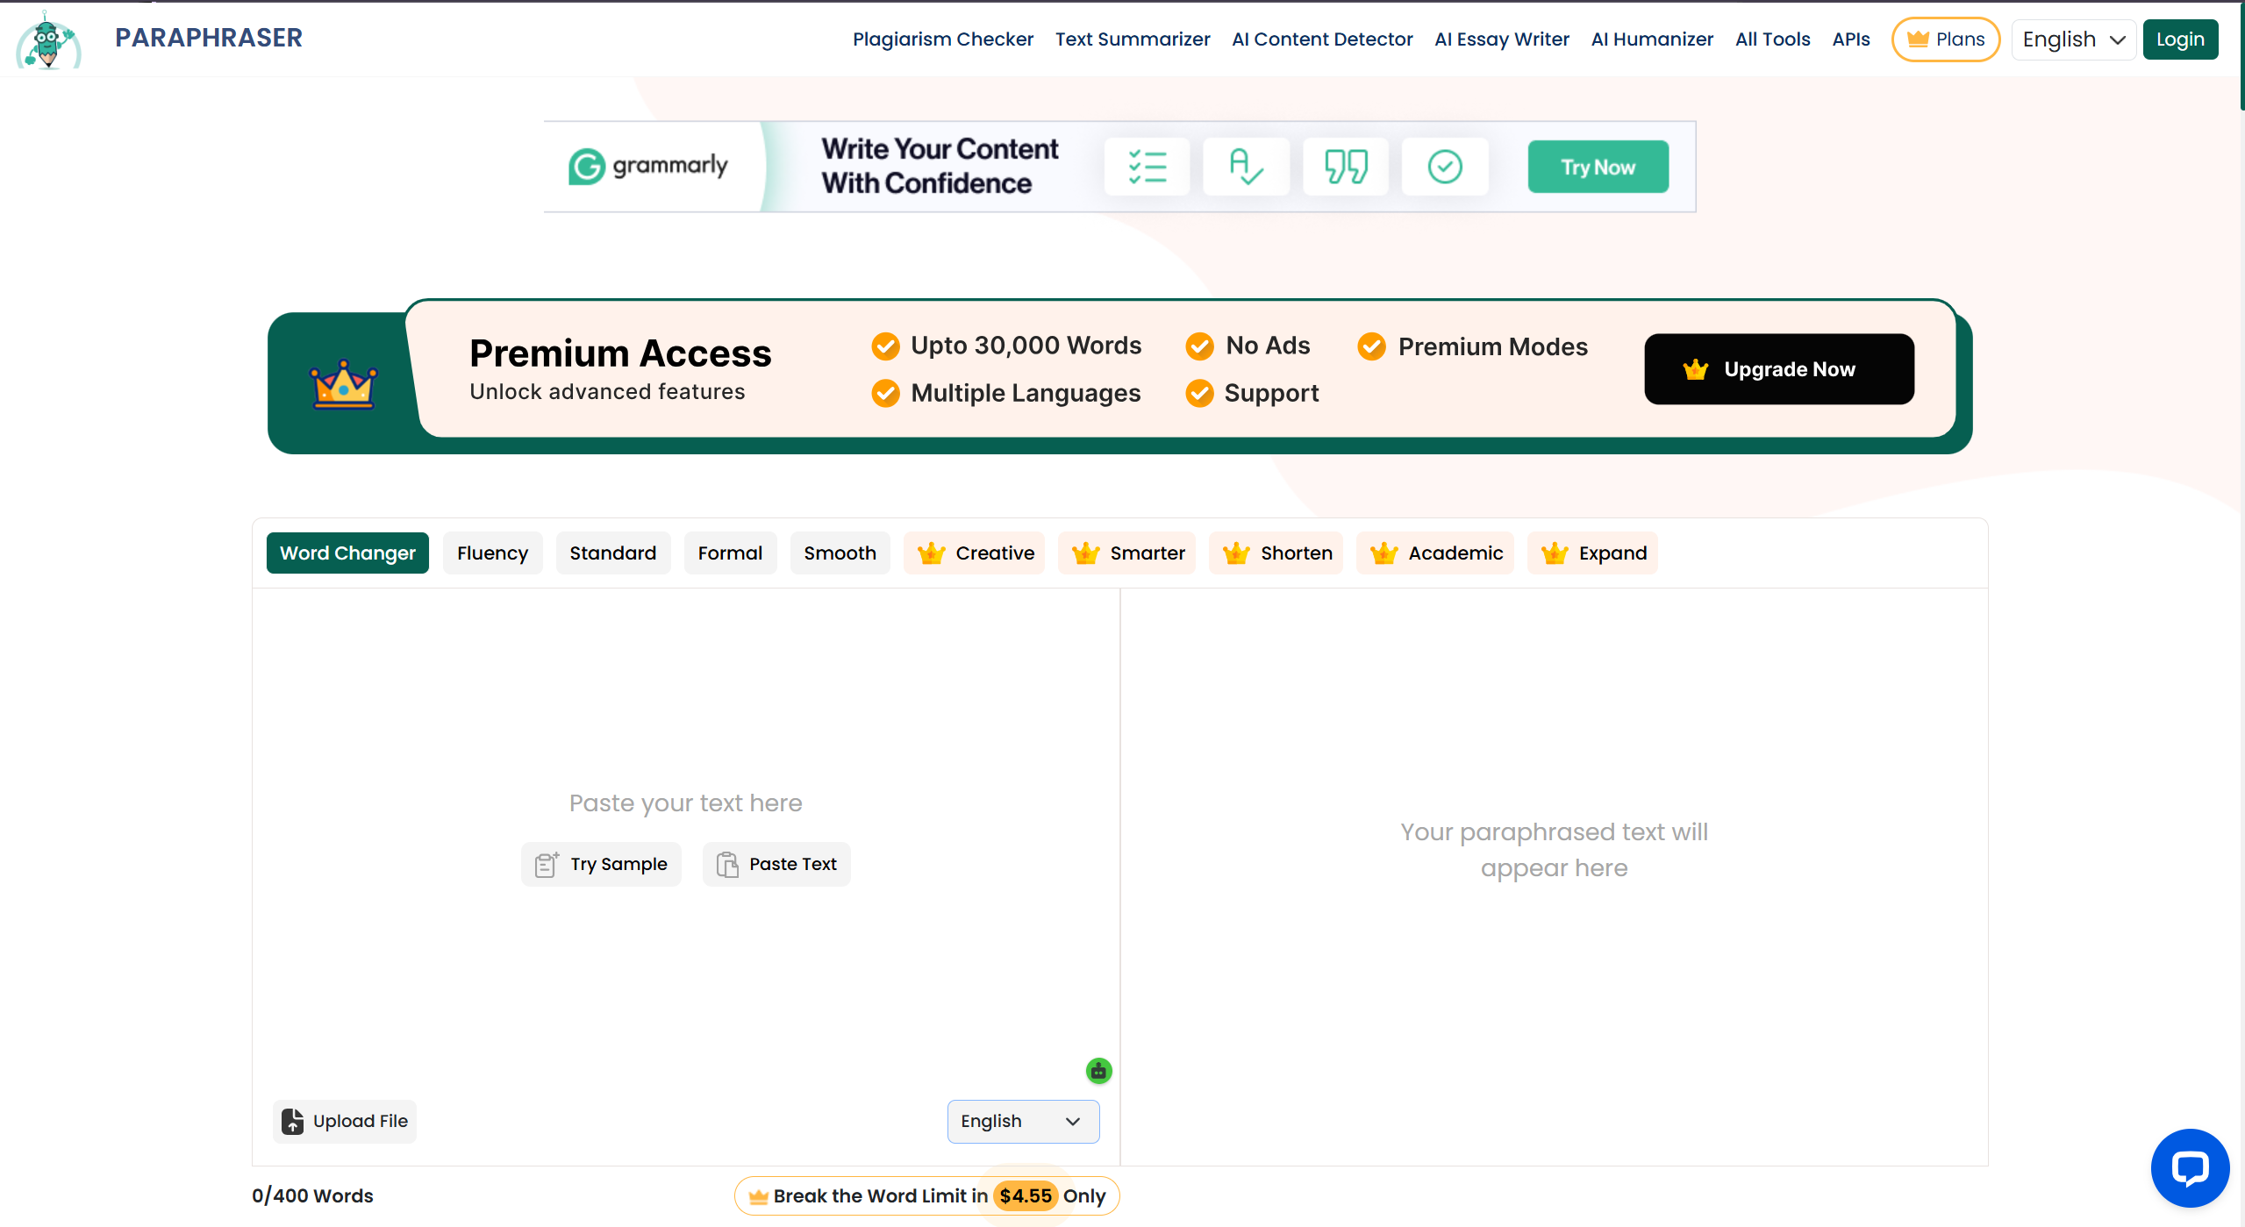This screenshot has height=1227, width=2245.
Task: Select the Word Changer mode tab
Action: (x=347, y=553)
